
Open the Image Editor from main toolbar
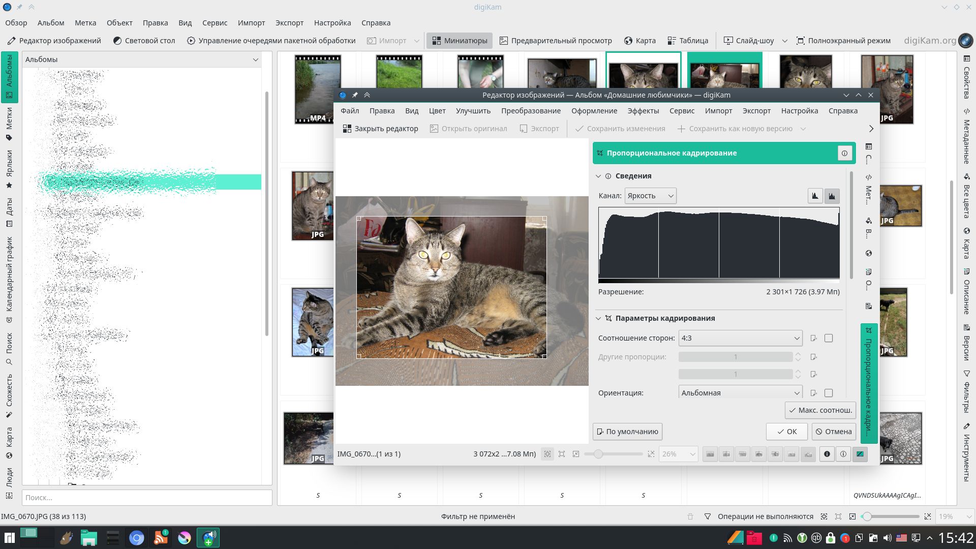pos(54,41)
